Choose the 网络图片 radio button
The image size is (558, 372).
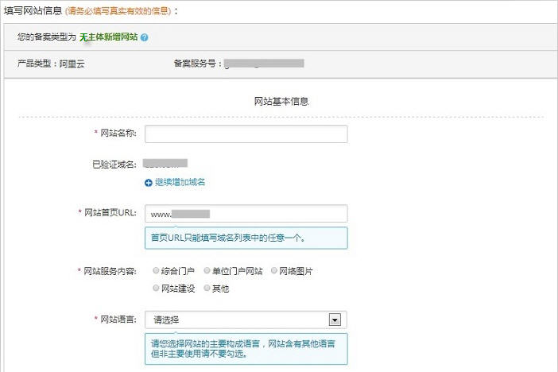click(274, 270)
